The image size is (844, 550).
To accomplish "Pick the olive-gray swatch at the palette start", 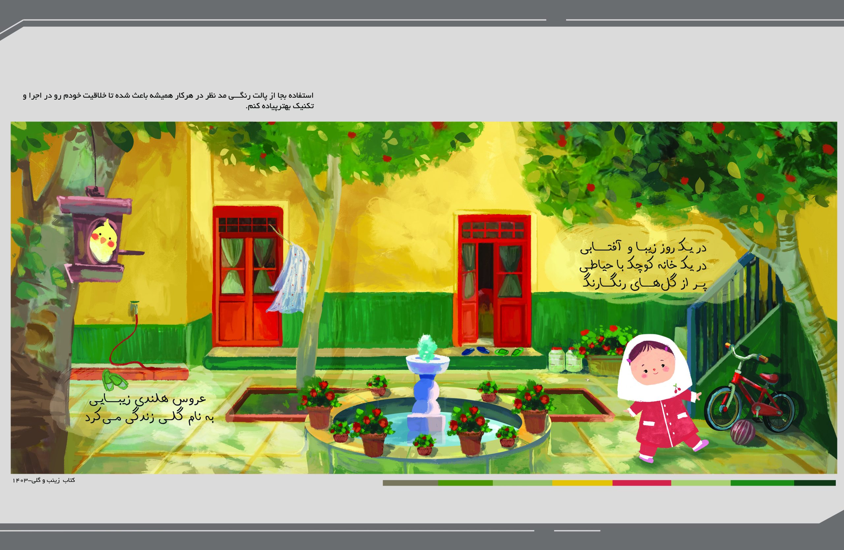I will coord(410,483).
